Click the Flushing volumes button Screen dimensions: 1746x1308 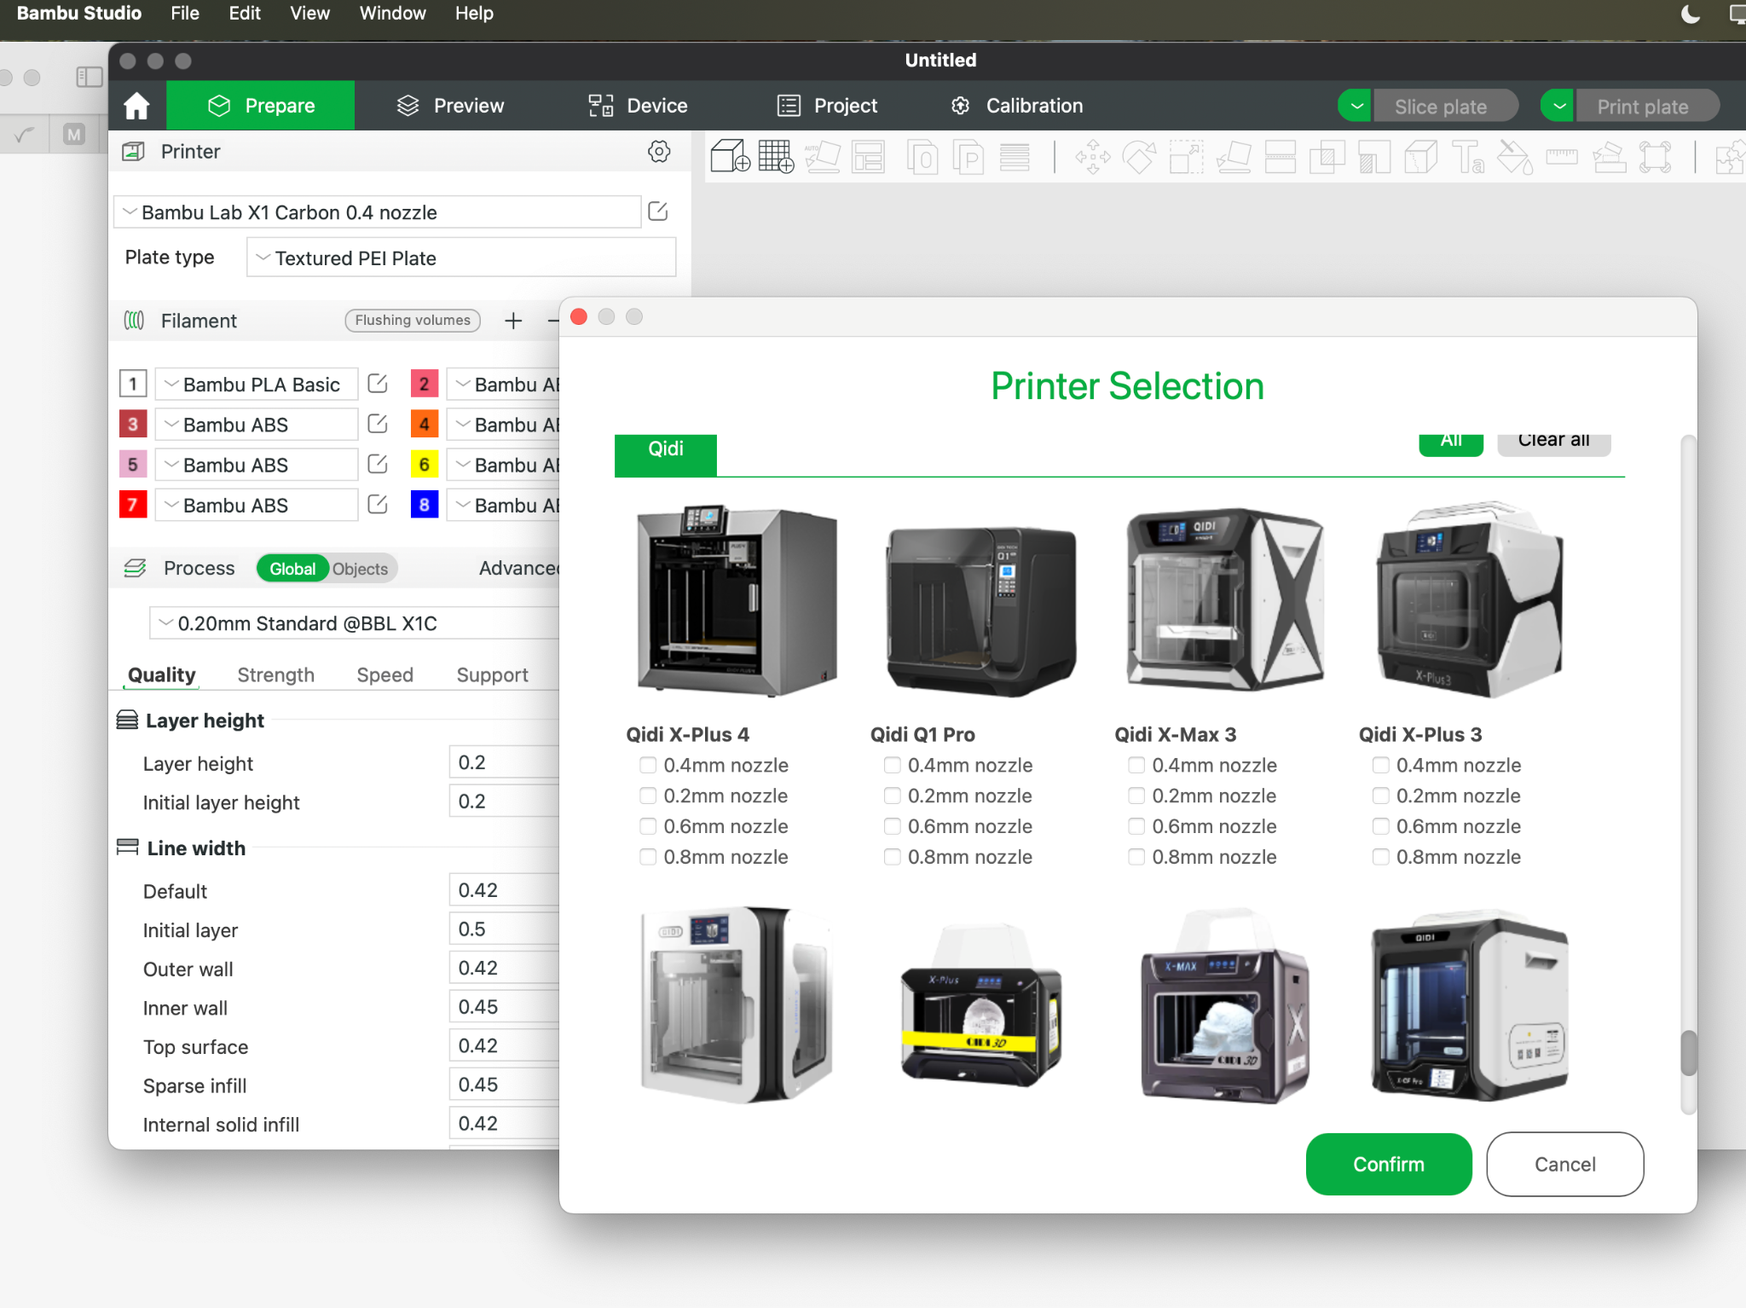pos(413,321)
